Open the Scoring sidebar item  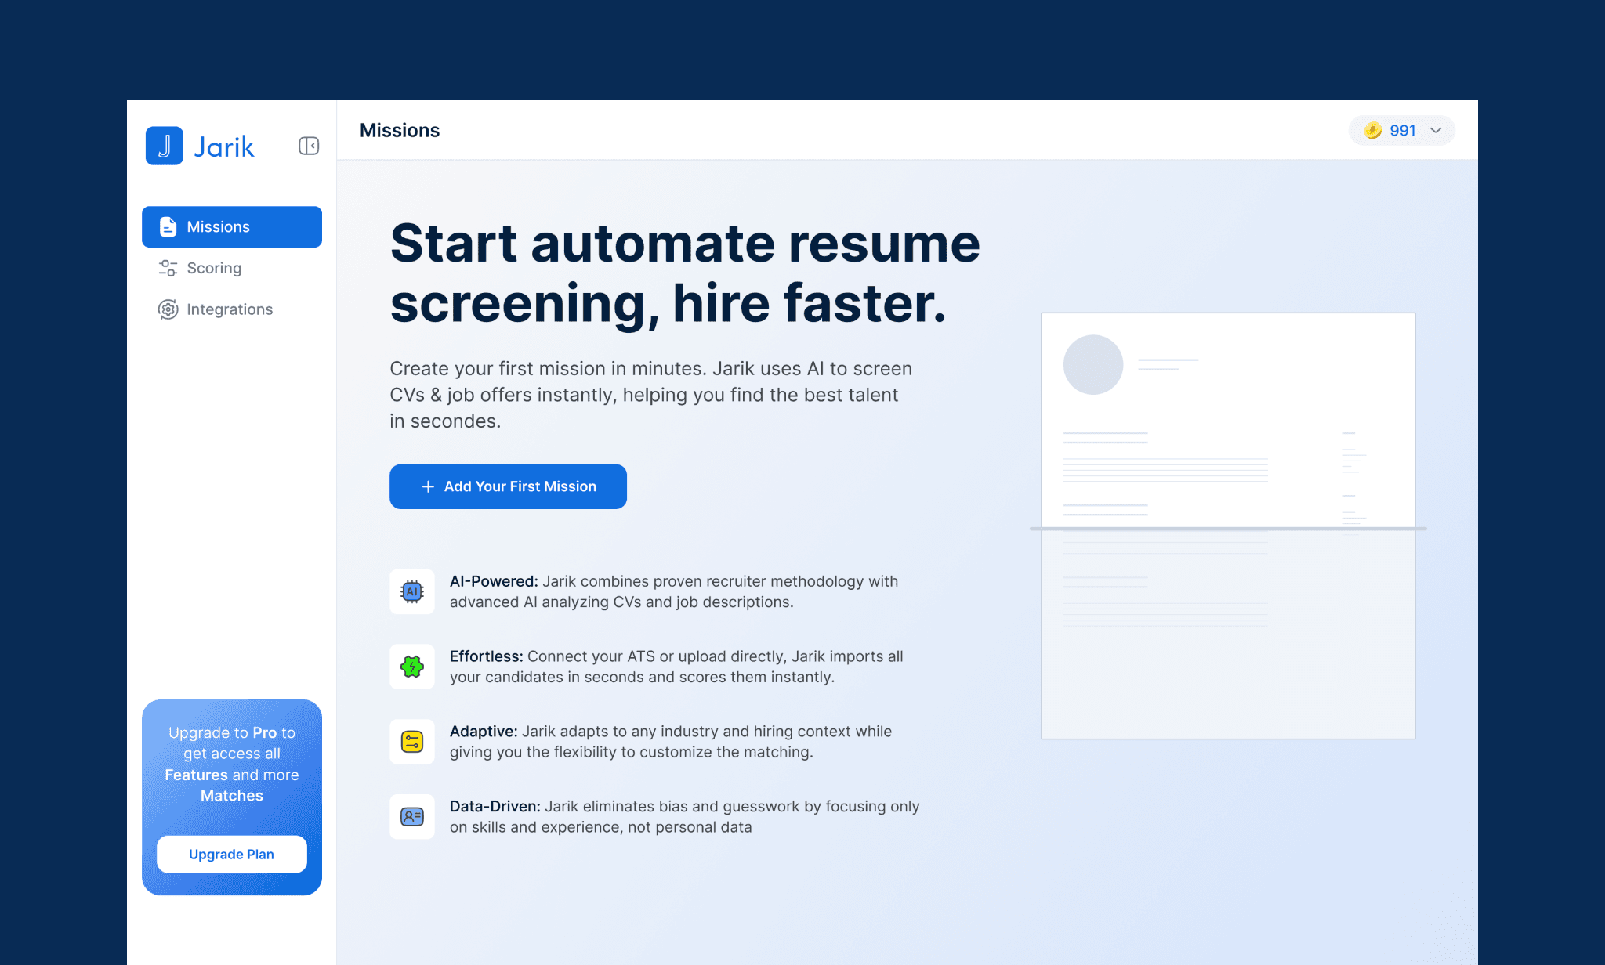214,268
